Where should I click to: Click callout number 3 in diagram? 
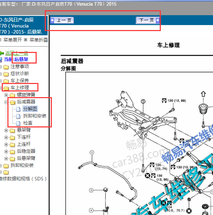coord(91,190)
